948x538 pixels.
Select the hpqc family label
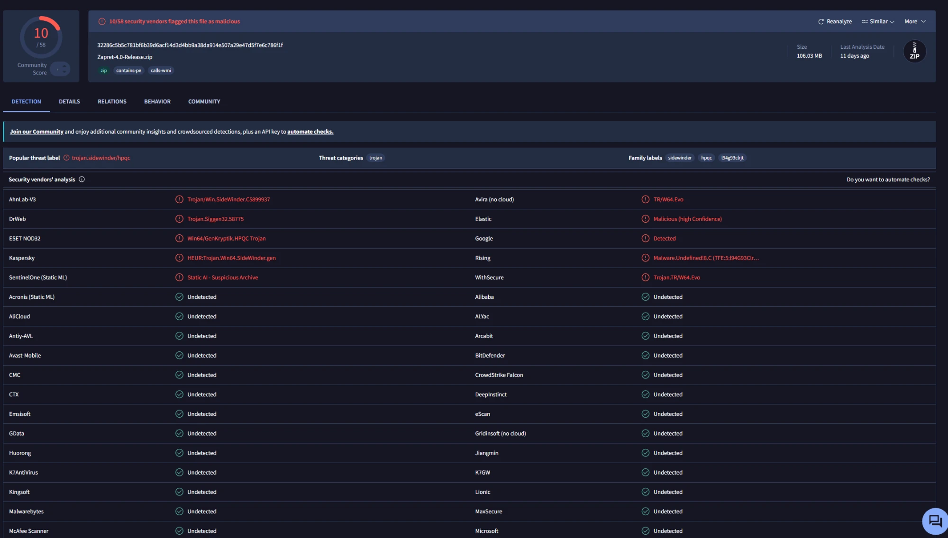click(x=706, y=158)
